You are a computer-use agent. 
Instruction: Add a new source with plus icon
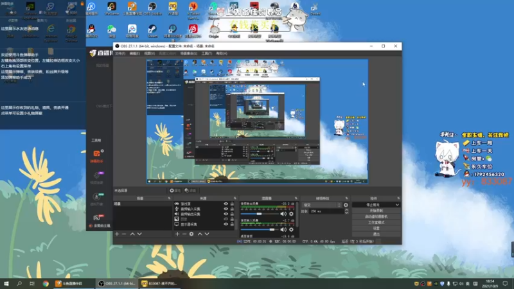(x=177, y=234)
